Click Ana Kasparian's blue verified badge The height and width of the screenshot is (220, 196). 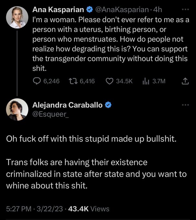[89, 10]
